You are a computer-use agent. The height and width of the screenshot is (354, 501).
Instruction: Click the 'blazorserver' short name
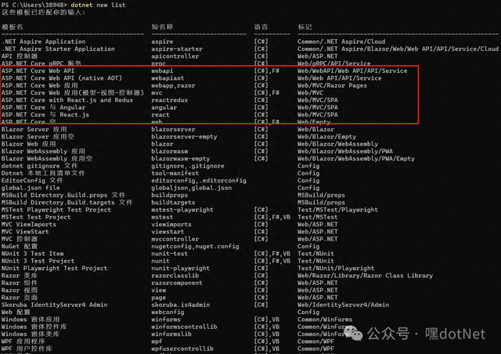click(x=173, y=129)
